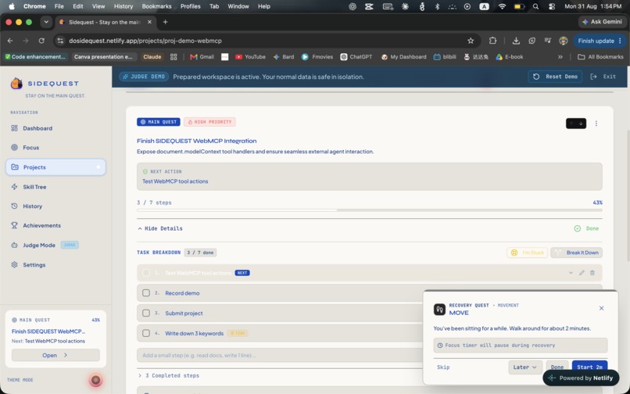
Task: Go back in browser history
Action: [x=10, y=41]
